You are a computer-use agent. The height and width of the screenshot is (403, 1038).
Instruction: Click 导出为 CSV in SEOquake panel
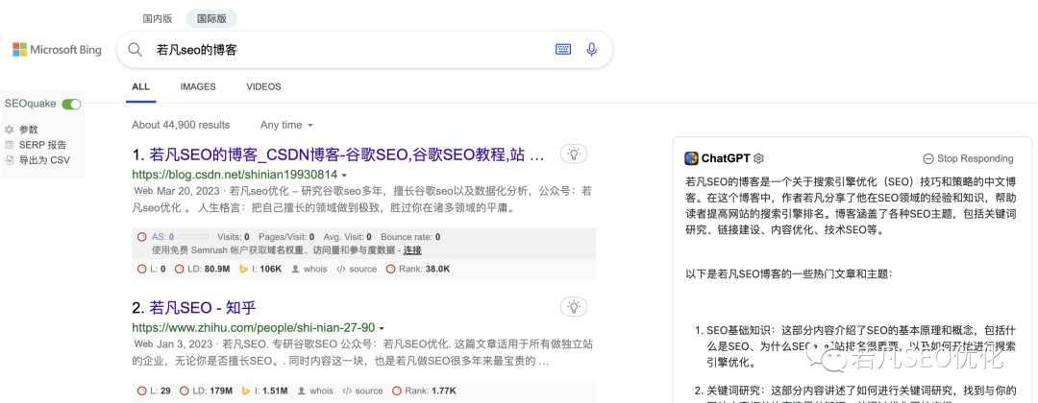[x=43, y=160]
